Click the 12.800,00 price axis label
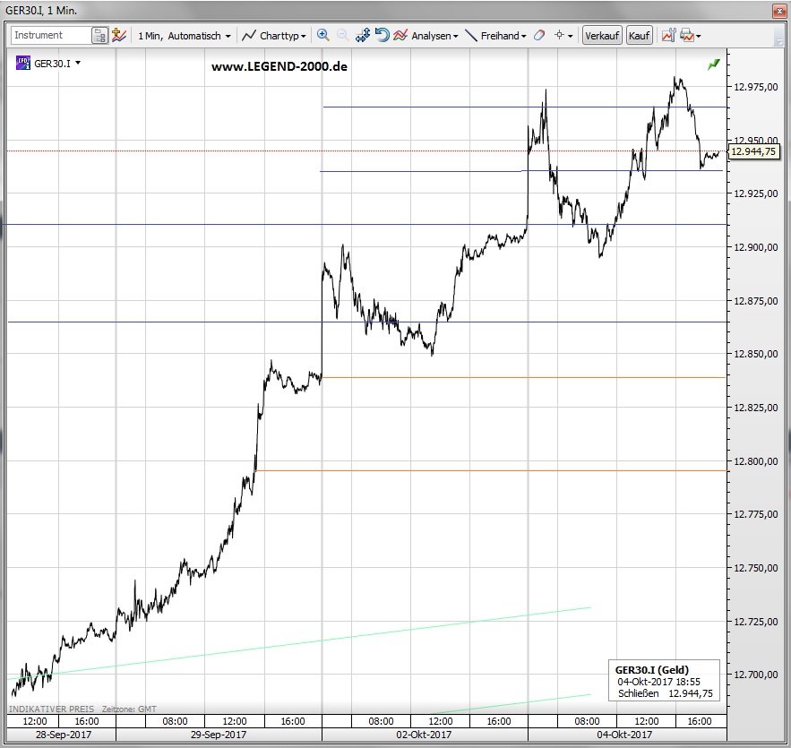This screenshot has height=748, width=791. click(756, 461)
